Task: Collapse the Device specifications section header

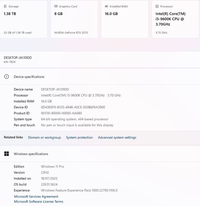Action: (x=100, y=77)
